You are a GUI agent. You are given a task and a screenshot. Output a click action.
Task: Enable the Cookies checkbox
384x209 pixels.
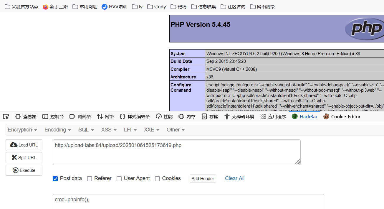[157, 179]
